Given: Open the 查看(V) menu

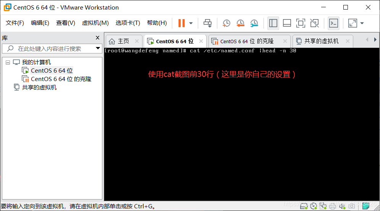Looking at the screenshot, I should point(65,23).
